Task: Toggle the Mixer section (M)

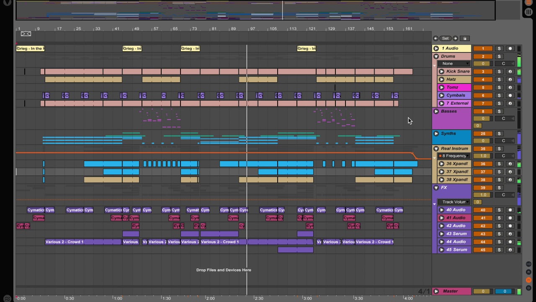Action: tap(528, 280)
